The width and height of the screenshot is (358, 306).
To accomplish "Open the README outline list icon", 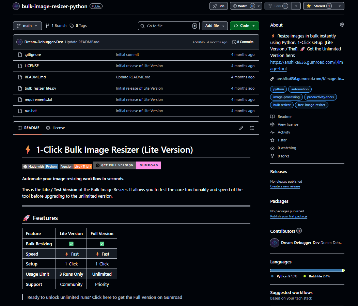I will tap(252, 128).
